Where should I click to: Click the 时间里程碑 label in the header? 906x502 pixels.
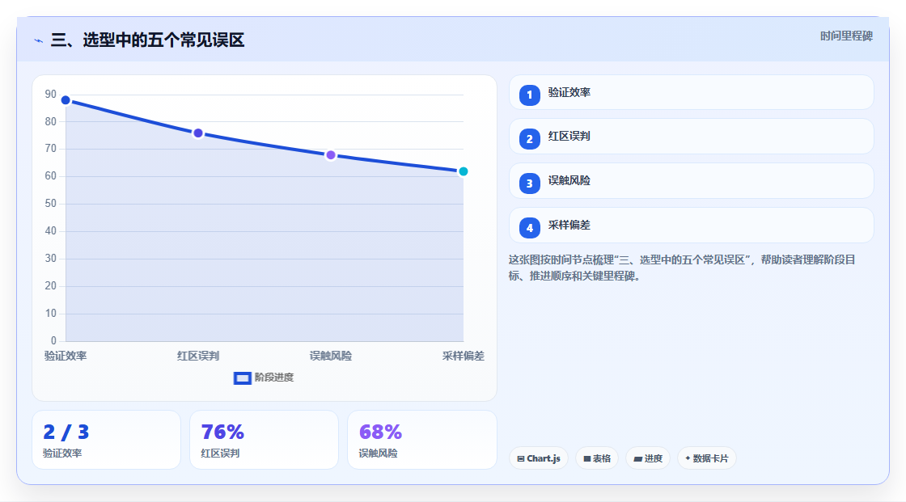(x=846, y=36)
